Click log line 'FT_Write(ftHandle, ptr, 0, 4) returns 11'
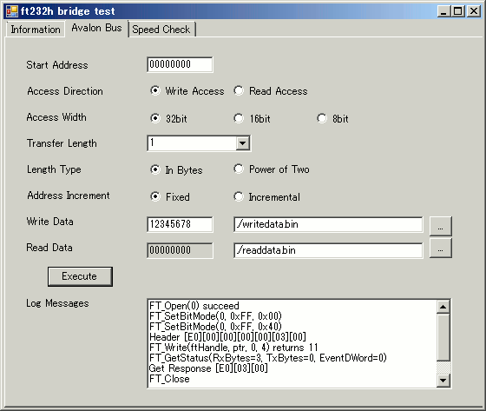The width and height of the screenshot is (486, 411). (x=233, y=348)
